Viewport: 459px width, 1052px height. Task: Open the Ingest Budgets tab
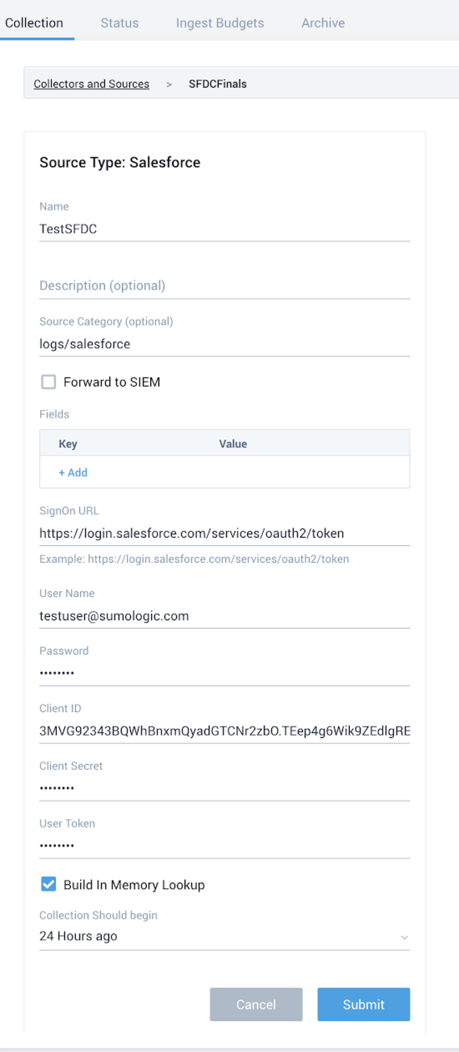pos(220,23)
